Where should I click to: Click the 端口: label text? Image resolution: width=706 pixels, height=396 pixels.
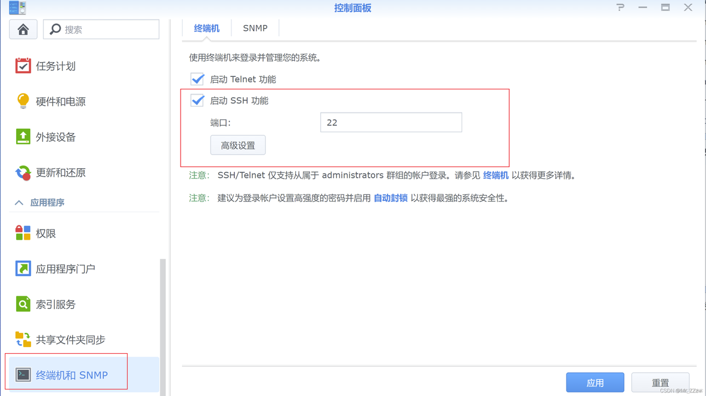[x=220, y=123]
